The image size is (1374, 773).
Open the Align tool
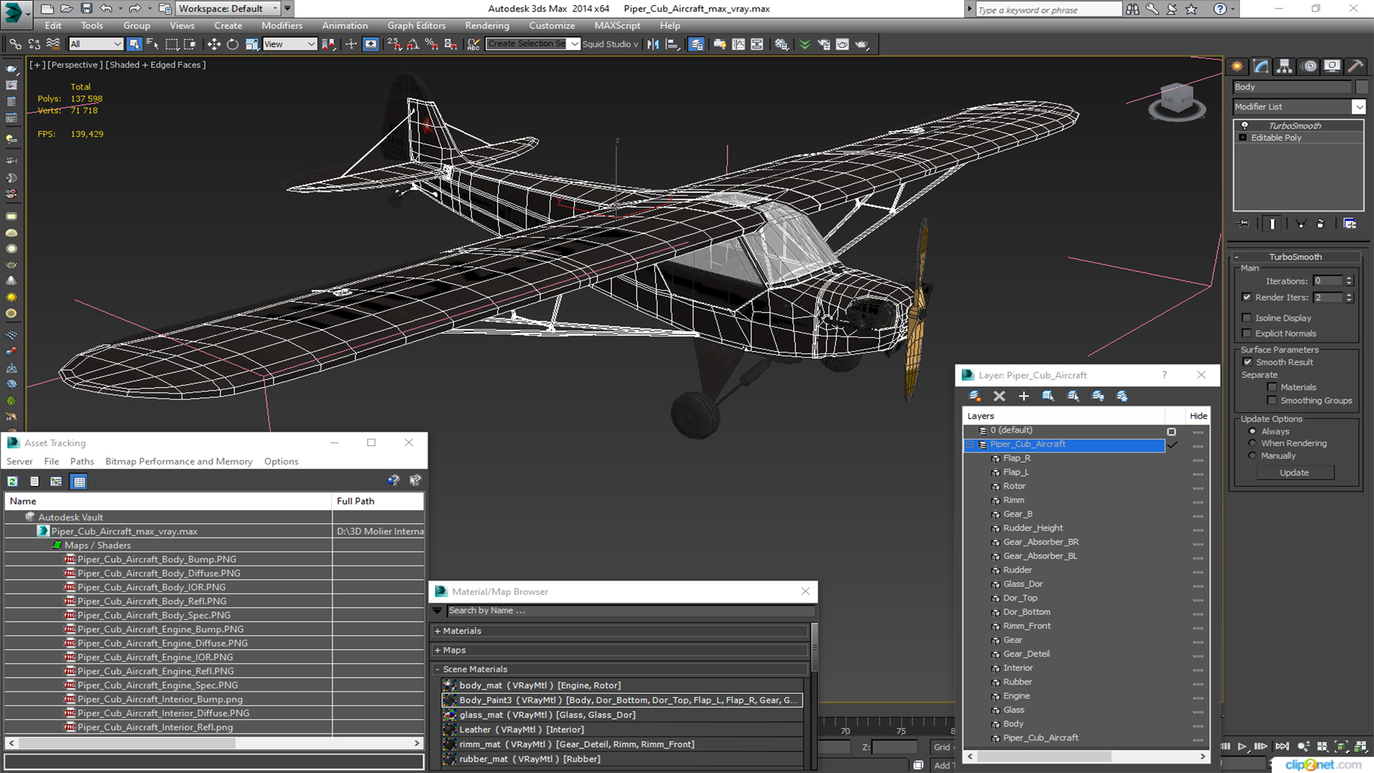point(672,44)
